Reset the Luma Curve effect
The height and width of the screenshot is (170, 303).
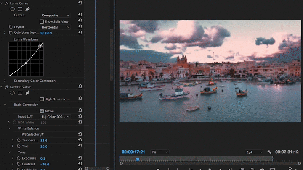[x=80, y=3]
